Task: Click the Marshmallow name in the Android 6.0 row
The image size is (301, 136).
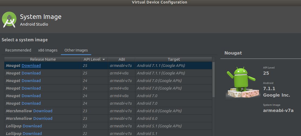Action: tap(19, 118)
